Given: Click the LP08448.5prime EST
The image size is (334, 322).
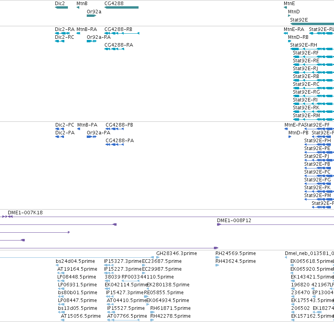Looking at the screenshot, I should point(61,281).
